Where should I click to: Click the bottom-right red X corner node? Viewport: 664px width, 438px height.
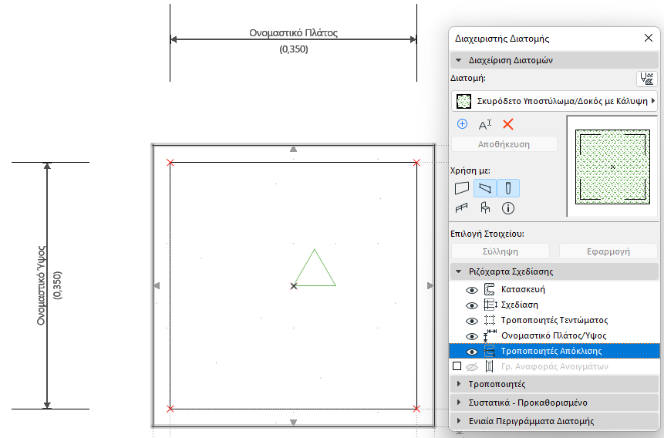pos(416,409)
